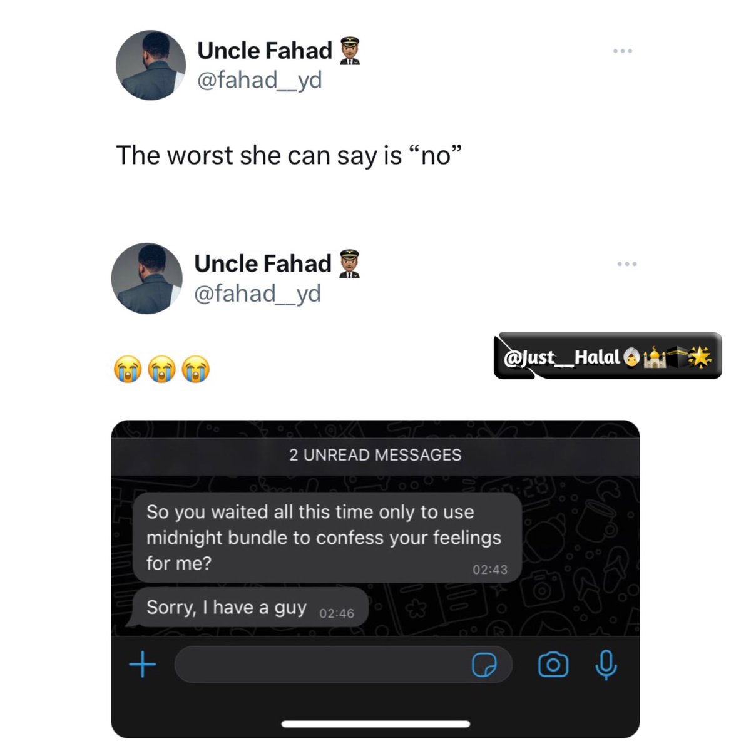Click the second Uncle Fahad display name

pos(263,264)
